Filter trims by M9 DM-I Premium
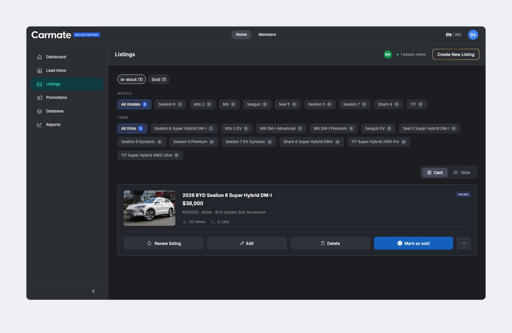This screenshot has height=333, width=512. click(x=334, y=129)
